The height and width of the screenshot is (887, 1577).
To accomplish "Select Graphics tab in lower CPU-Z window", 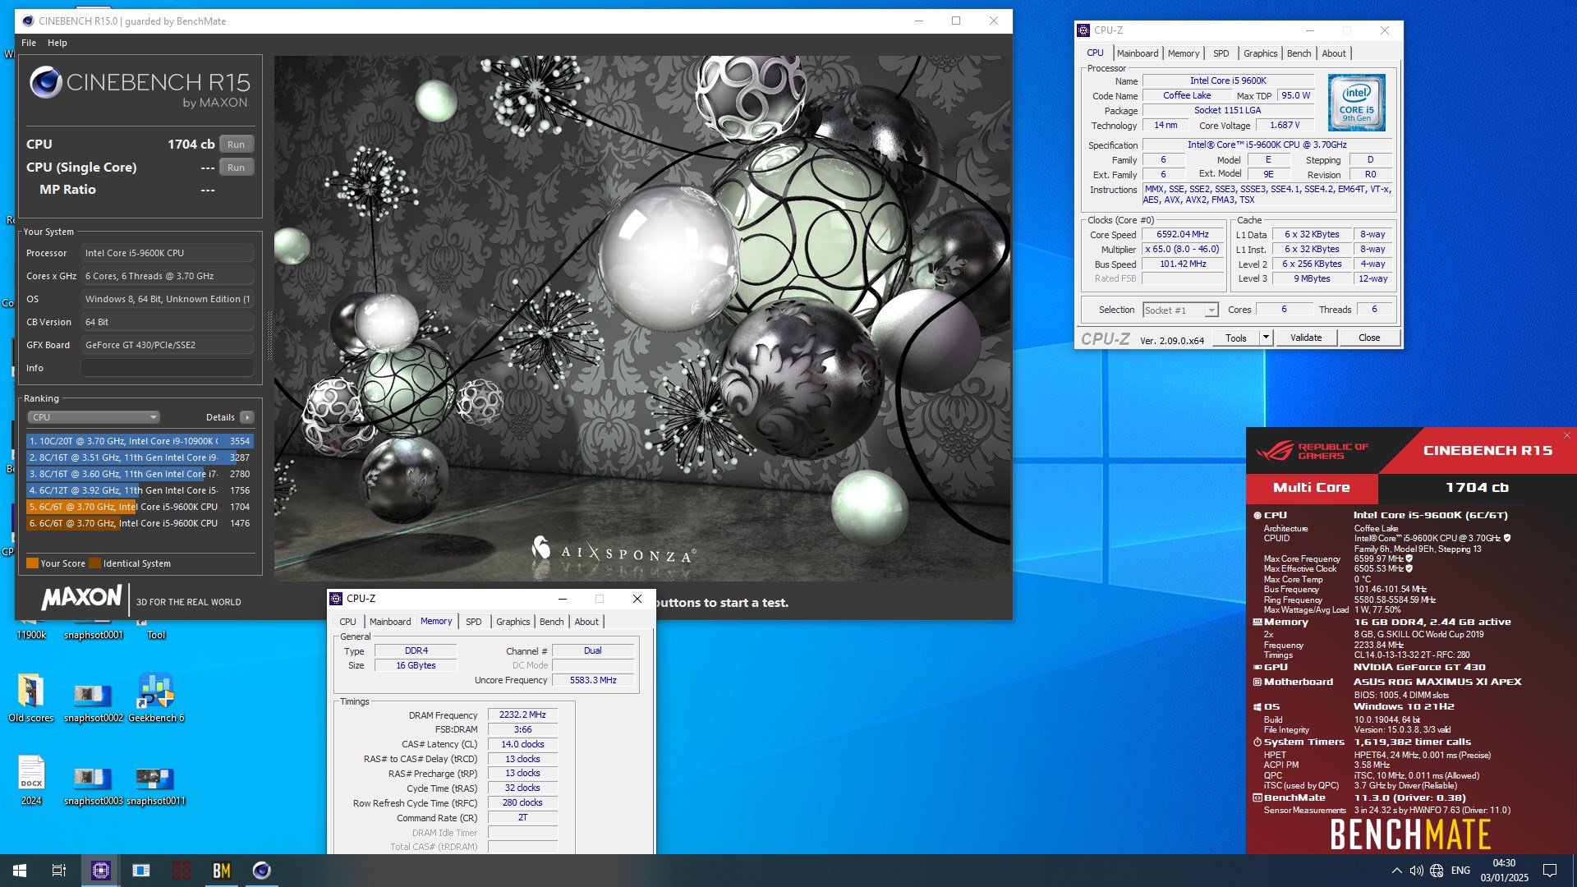I will (x=513, y=622).
